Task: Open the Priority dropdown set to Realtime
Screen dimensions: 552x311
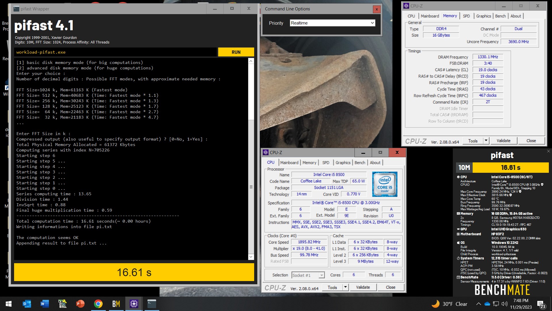Action: [x=332, y=23]
